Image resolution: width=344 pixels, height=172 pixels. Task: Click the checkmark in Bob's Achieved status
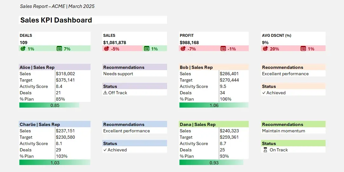pyautogui.click(x=264, y=93)
